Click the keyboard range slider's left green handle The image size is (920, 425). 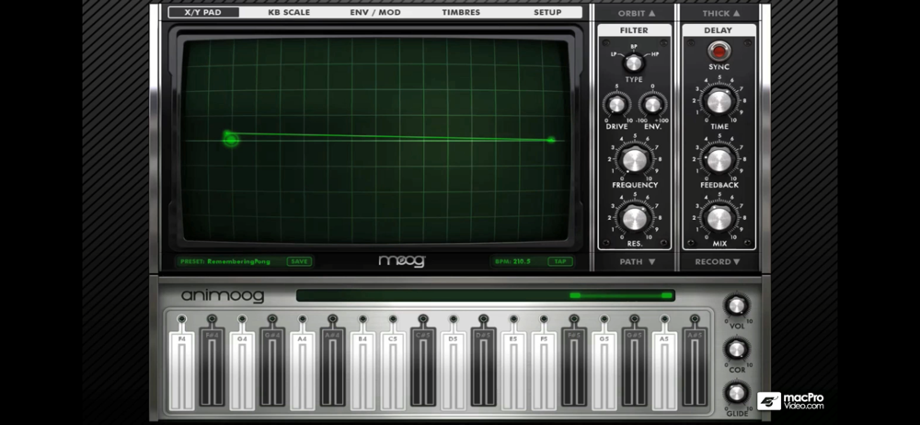pyautogui.click(x=576, y=295)
